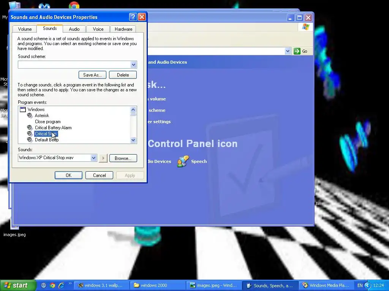Screen dimensions: 389x291
Task: Open the Audio tab
Action: coord(74,29)
